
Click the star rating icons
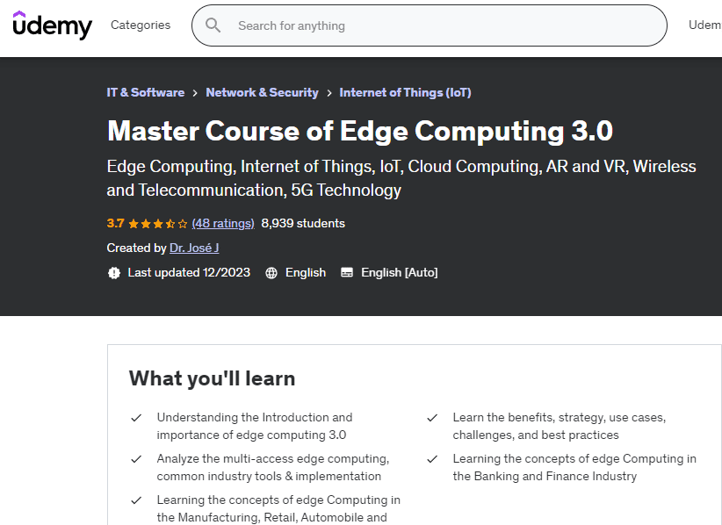(158, 224)
